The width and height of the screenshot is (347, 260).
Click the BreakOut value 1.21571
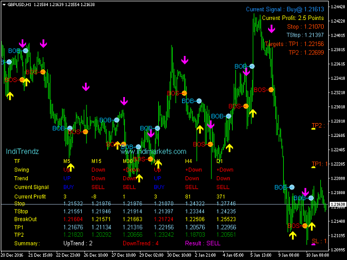[101, 220]
